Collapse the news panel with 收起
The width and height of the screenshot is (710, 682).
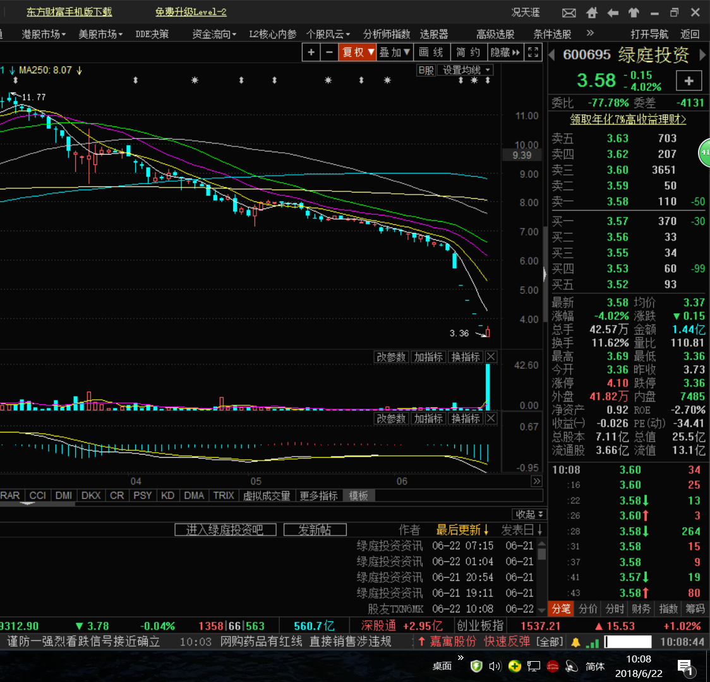[x=529, y=514]
